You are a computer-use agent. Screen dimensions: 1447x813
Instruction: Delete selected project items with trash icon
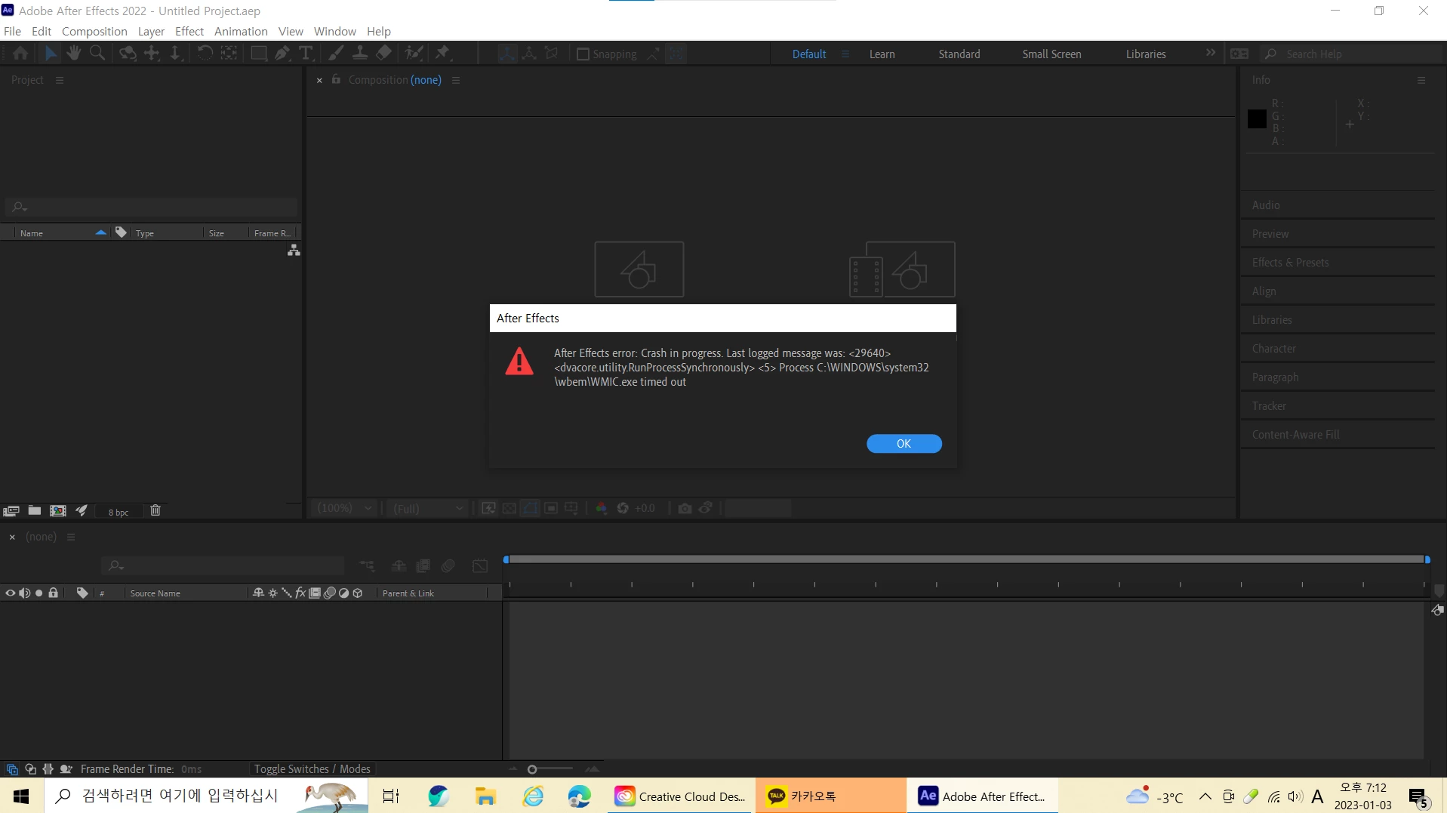[x=155, y=511]
